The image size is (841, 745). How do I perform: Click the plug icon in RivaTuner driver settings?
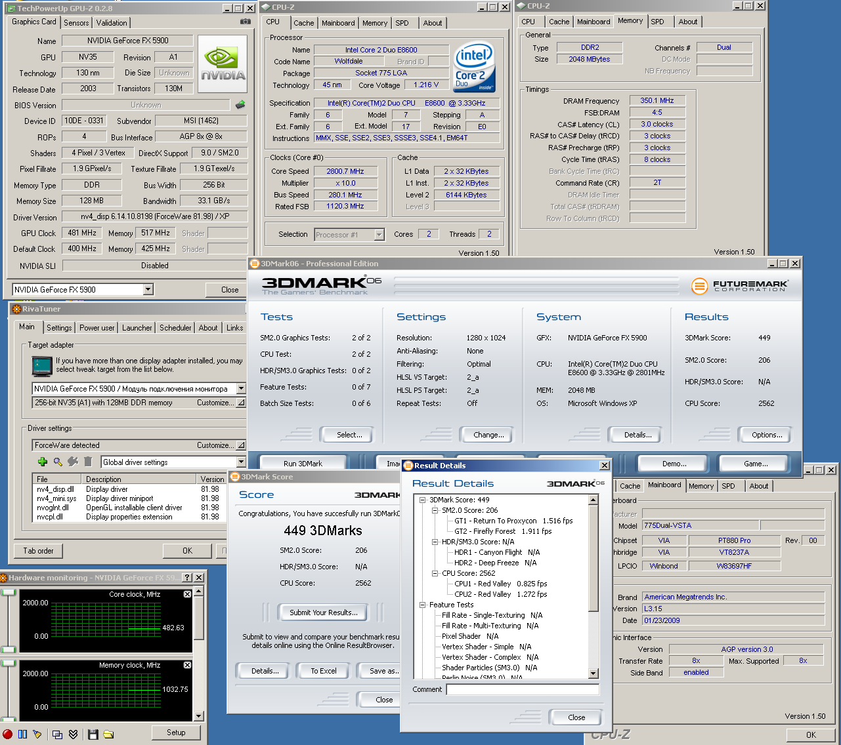[73, 462]
